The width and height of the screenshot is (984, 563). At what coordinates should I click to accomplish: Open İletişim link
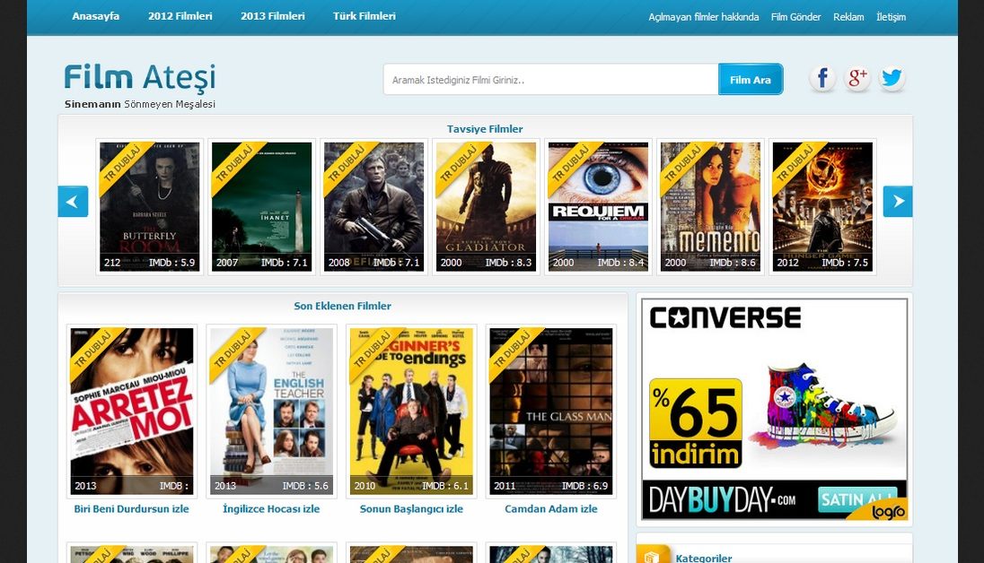tap(892, 17)
